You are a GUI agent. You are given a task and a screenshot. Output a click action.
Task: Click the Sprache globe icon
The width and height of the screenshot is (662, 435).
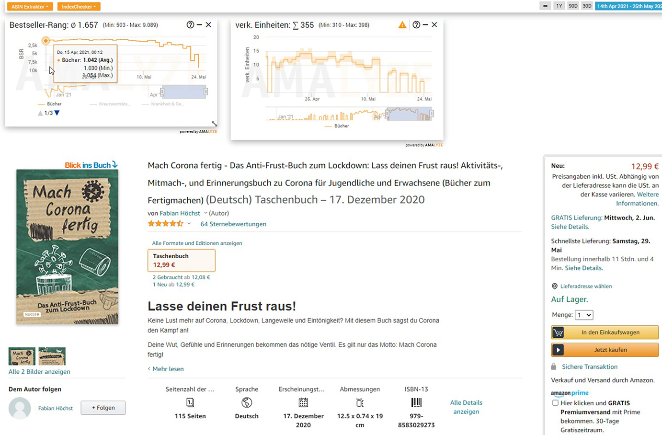click(247, 402)
